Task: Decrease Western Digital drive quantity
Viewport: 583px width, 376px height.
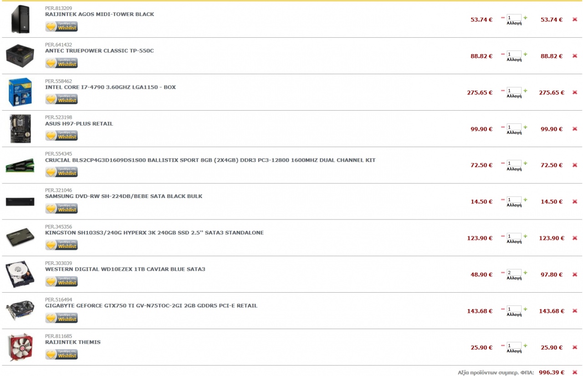Action: [x=503, y=273]
